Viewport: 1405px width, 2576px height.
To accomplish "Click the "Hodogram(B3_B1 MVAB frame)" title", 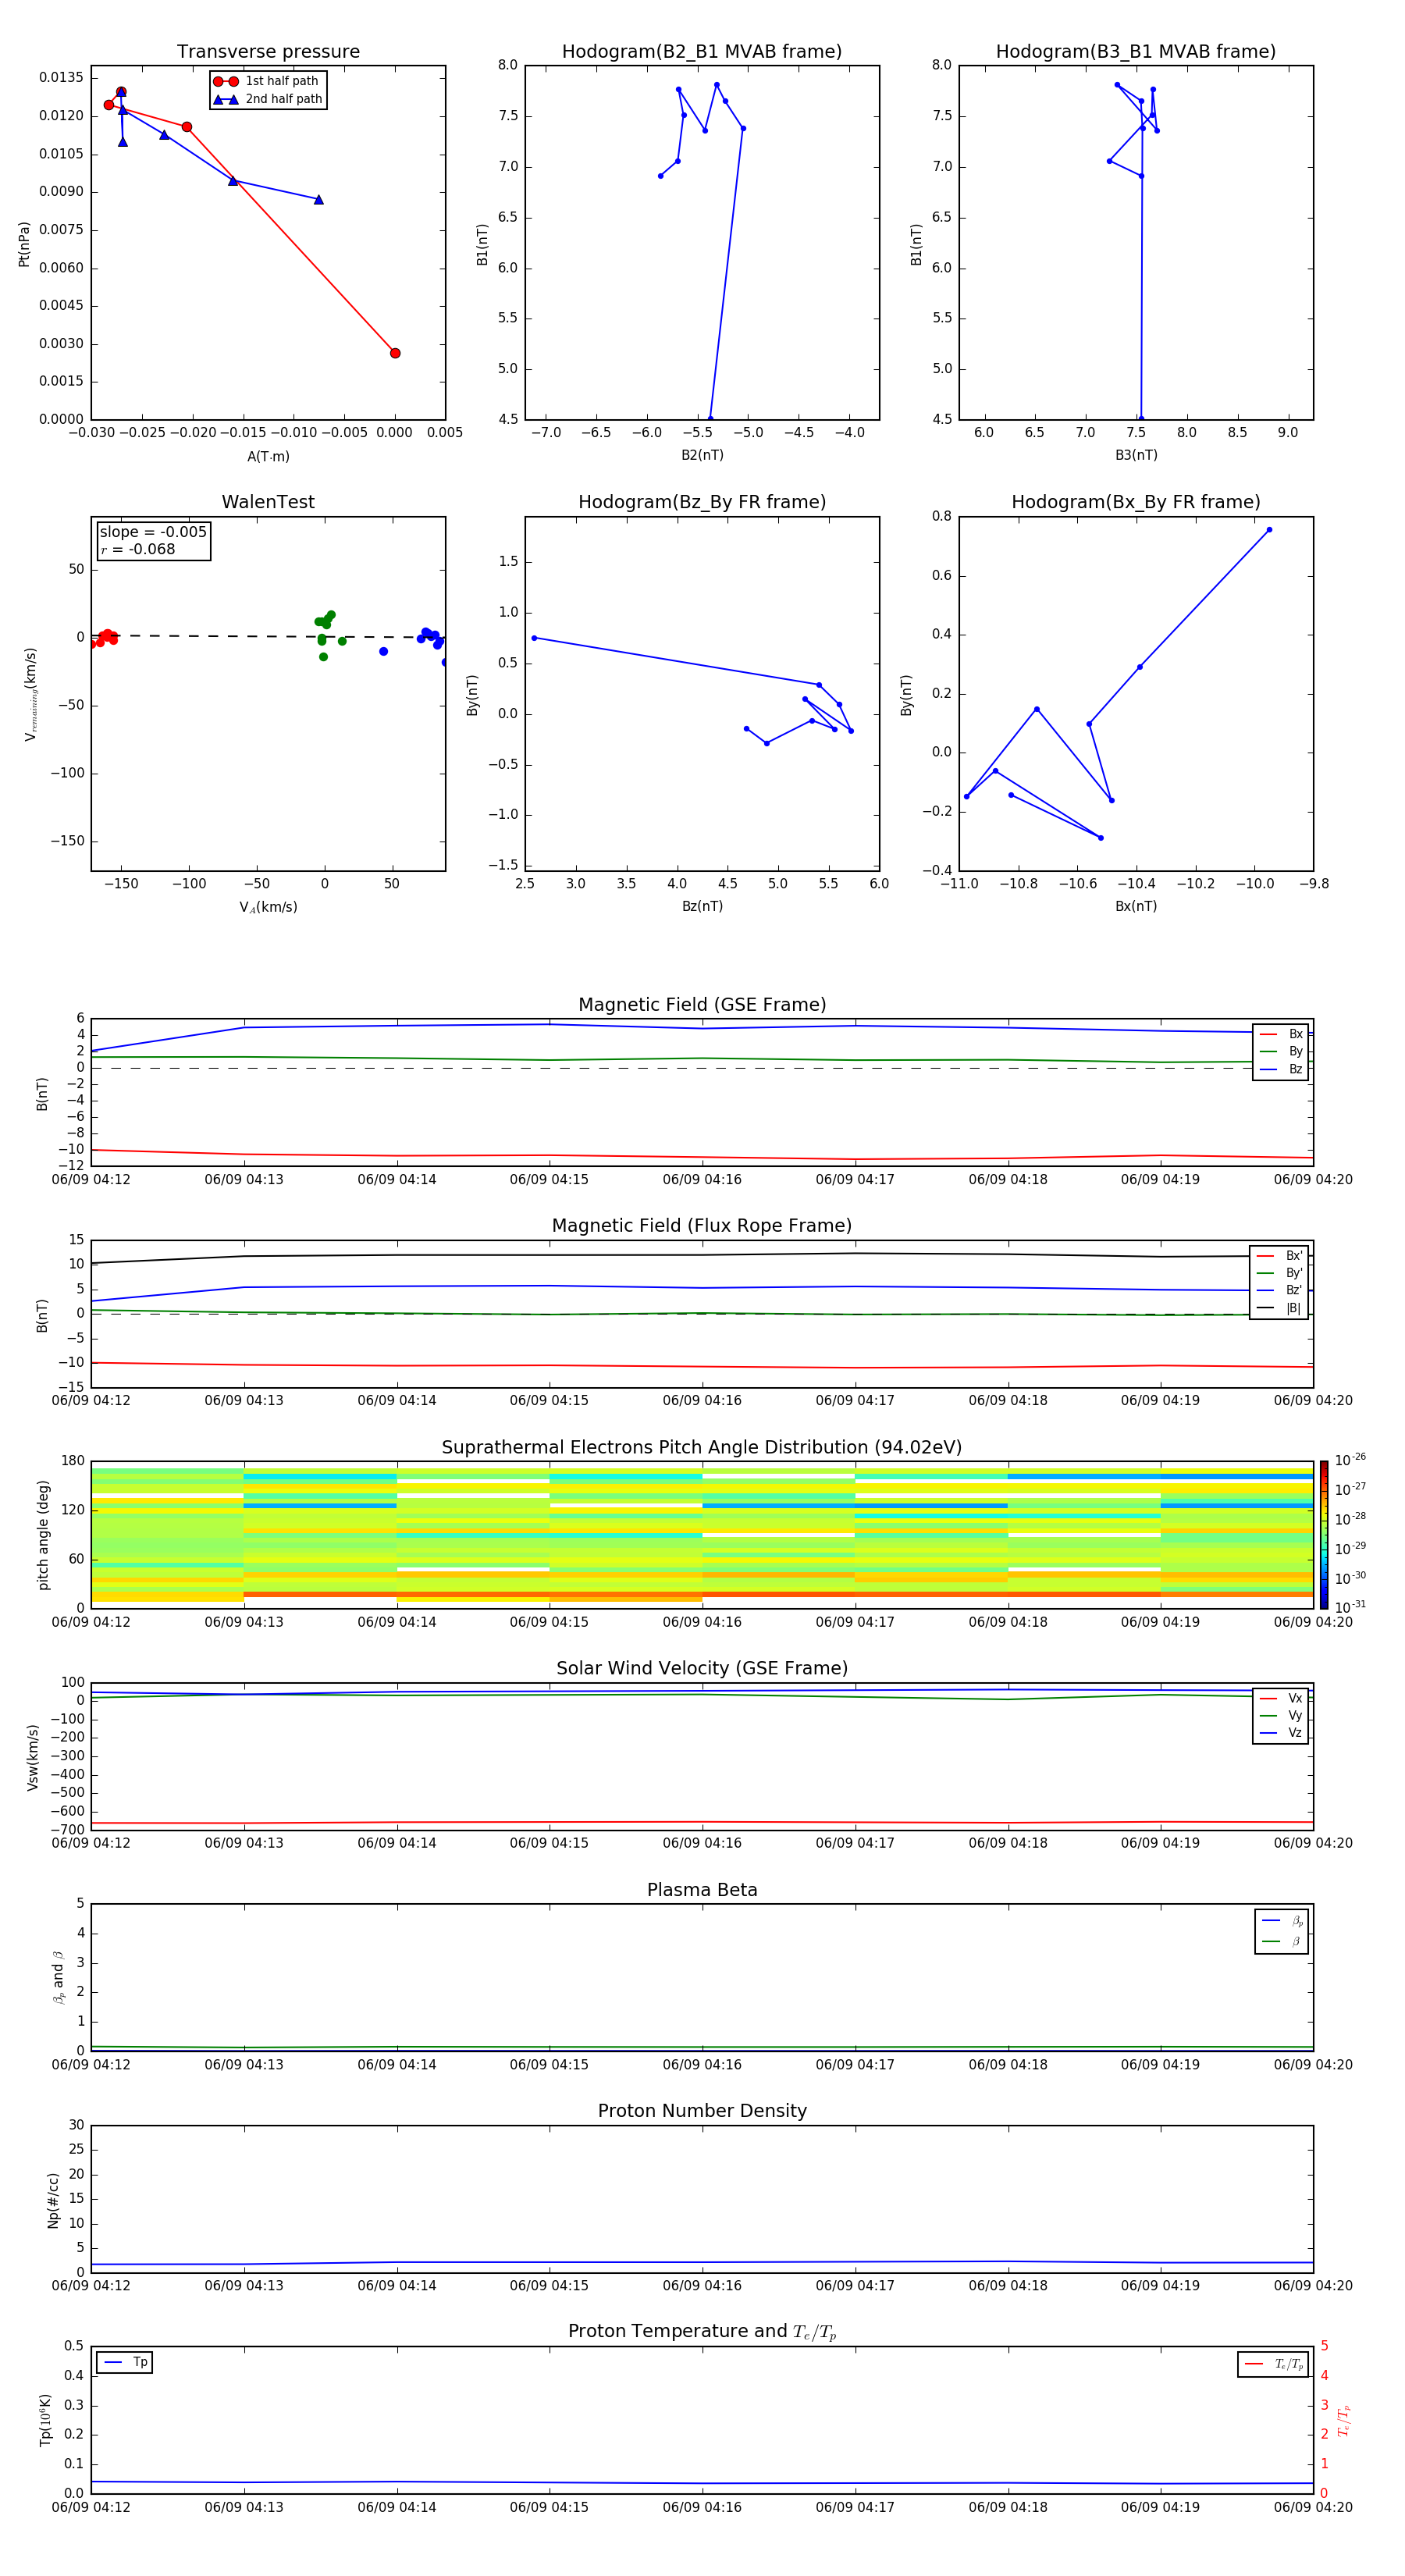I will pyautogui.click(x=1136, y=51).
